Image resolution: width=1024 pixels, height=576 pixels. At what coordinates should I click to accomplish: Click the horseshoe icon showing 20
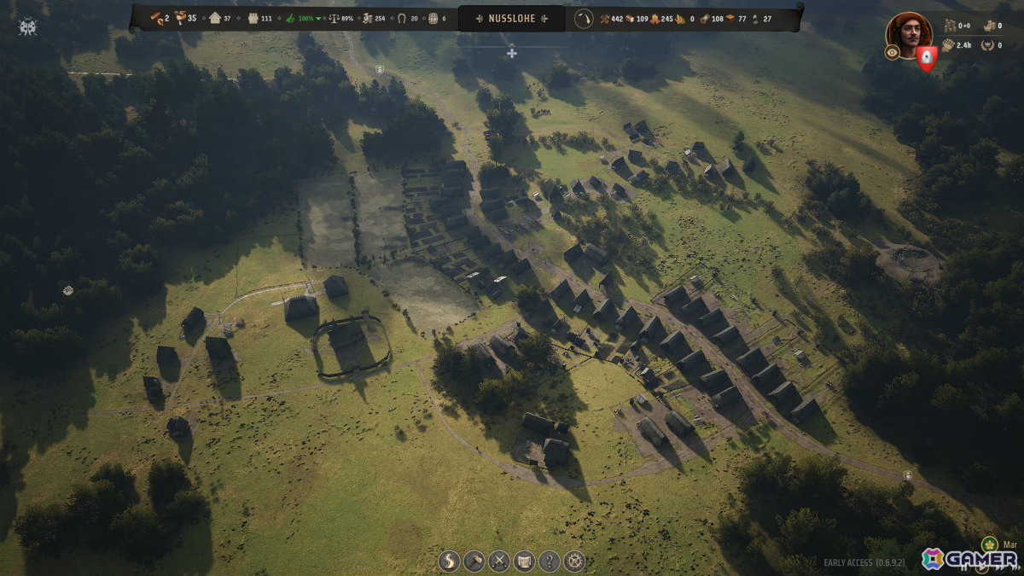(401, 19)
